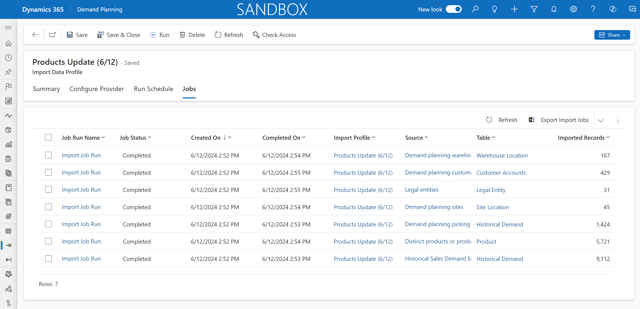The image size is (640, 309).
Task: Open Export Import Jobs with the Excel icon
Action: tap(531, 120)
